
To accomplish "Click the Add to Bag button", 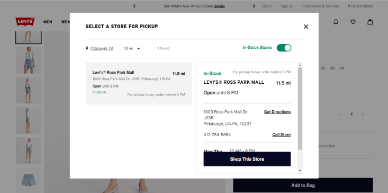I will (303, 186).
